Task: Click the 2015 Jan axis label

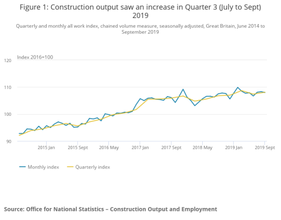Action: coord(46,148)
